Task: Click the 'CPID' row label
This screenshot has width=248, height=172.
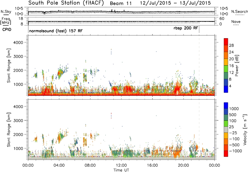Action: tap(7, 29)
